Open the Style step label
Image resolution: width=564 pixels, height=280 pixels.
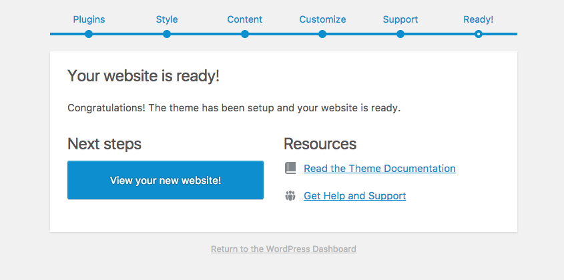[167, 19]
